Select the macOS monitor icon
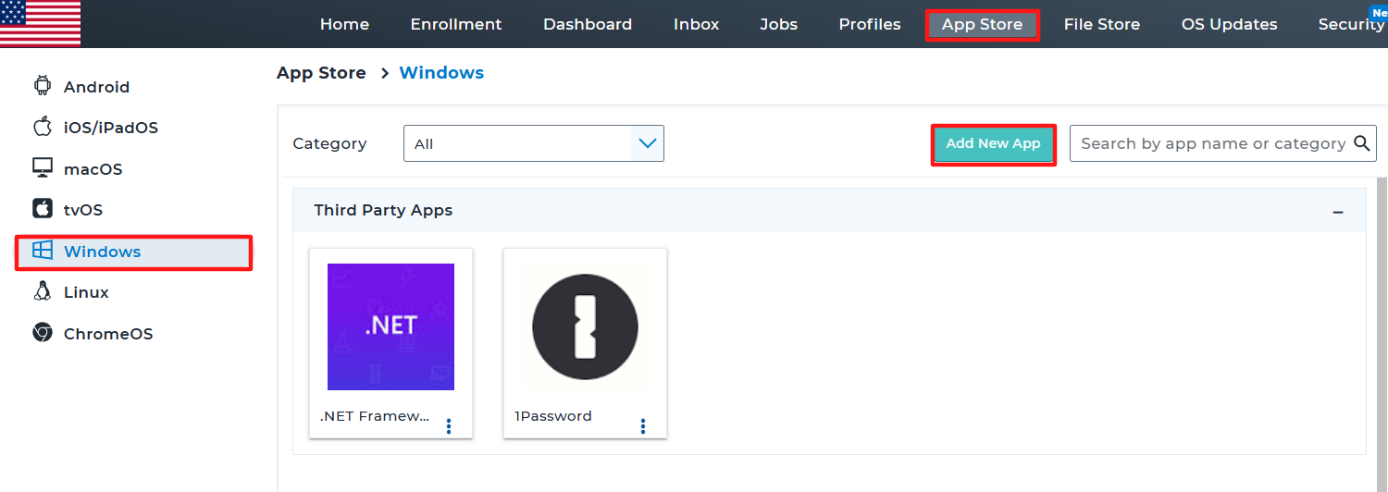Viewport: 1388px width, 492px height. coord(43,168)
